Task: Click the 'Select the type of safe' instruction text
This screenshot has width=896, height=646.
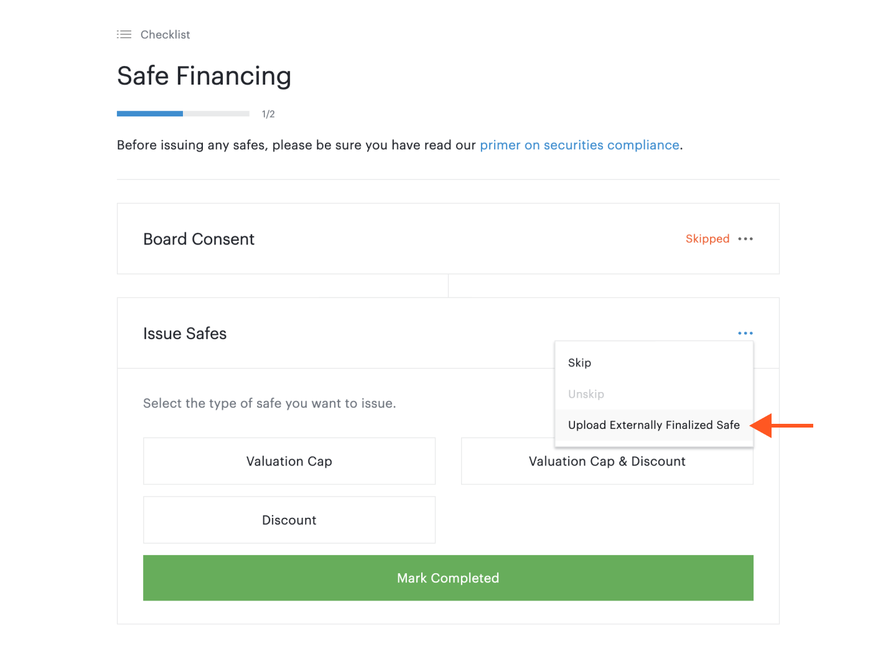Action: pyautogui.click(x=269, y=403)
